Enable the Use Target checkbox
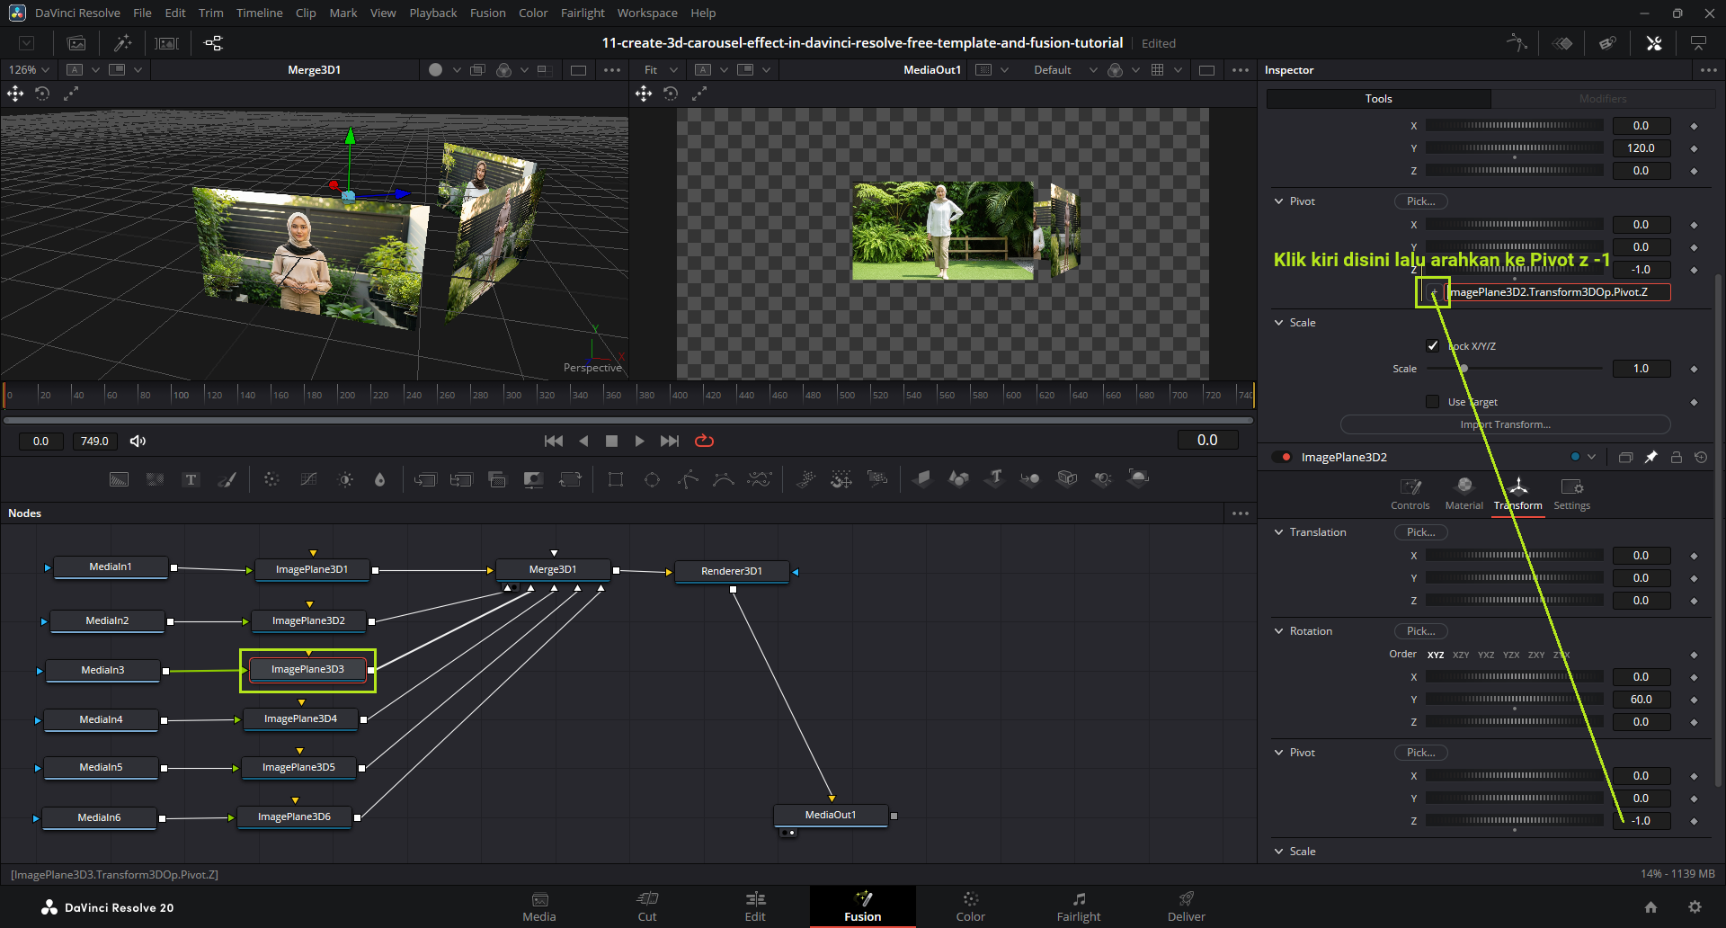This screenshot has width=1726, height=928. pos(1433,402)
